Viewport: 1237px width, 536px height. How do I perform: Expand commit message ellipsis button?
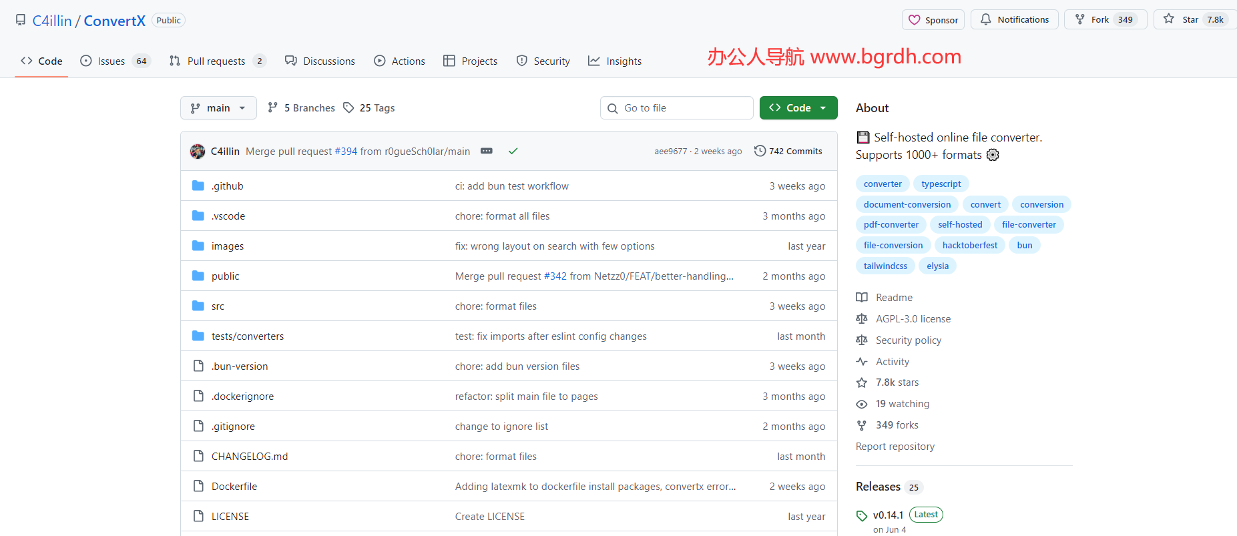tap(487, 152)
